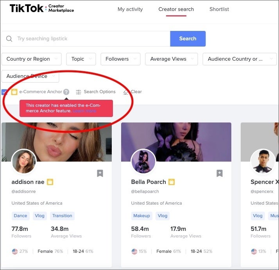The width and height of the screenshot is (279, 270).
Task: Click the @spencerx handle
Action: 262,192
